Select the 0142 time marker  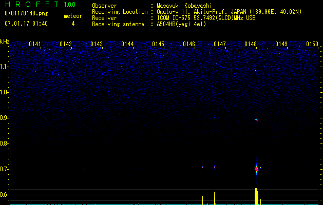pos(66,44)
